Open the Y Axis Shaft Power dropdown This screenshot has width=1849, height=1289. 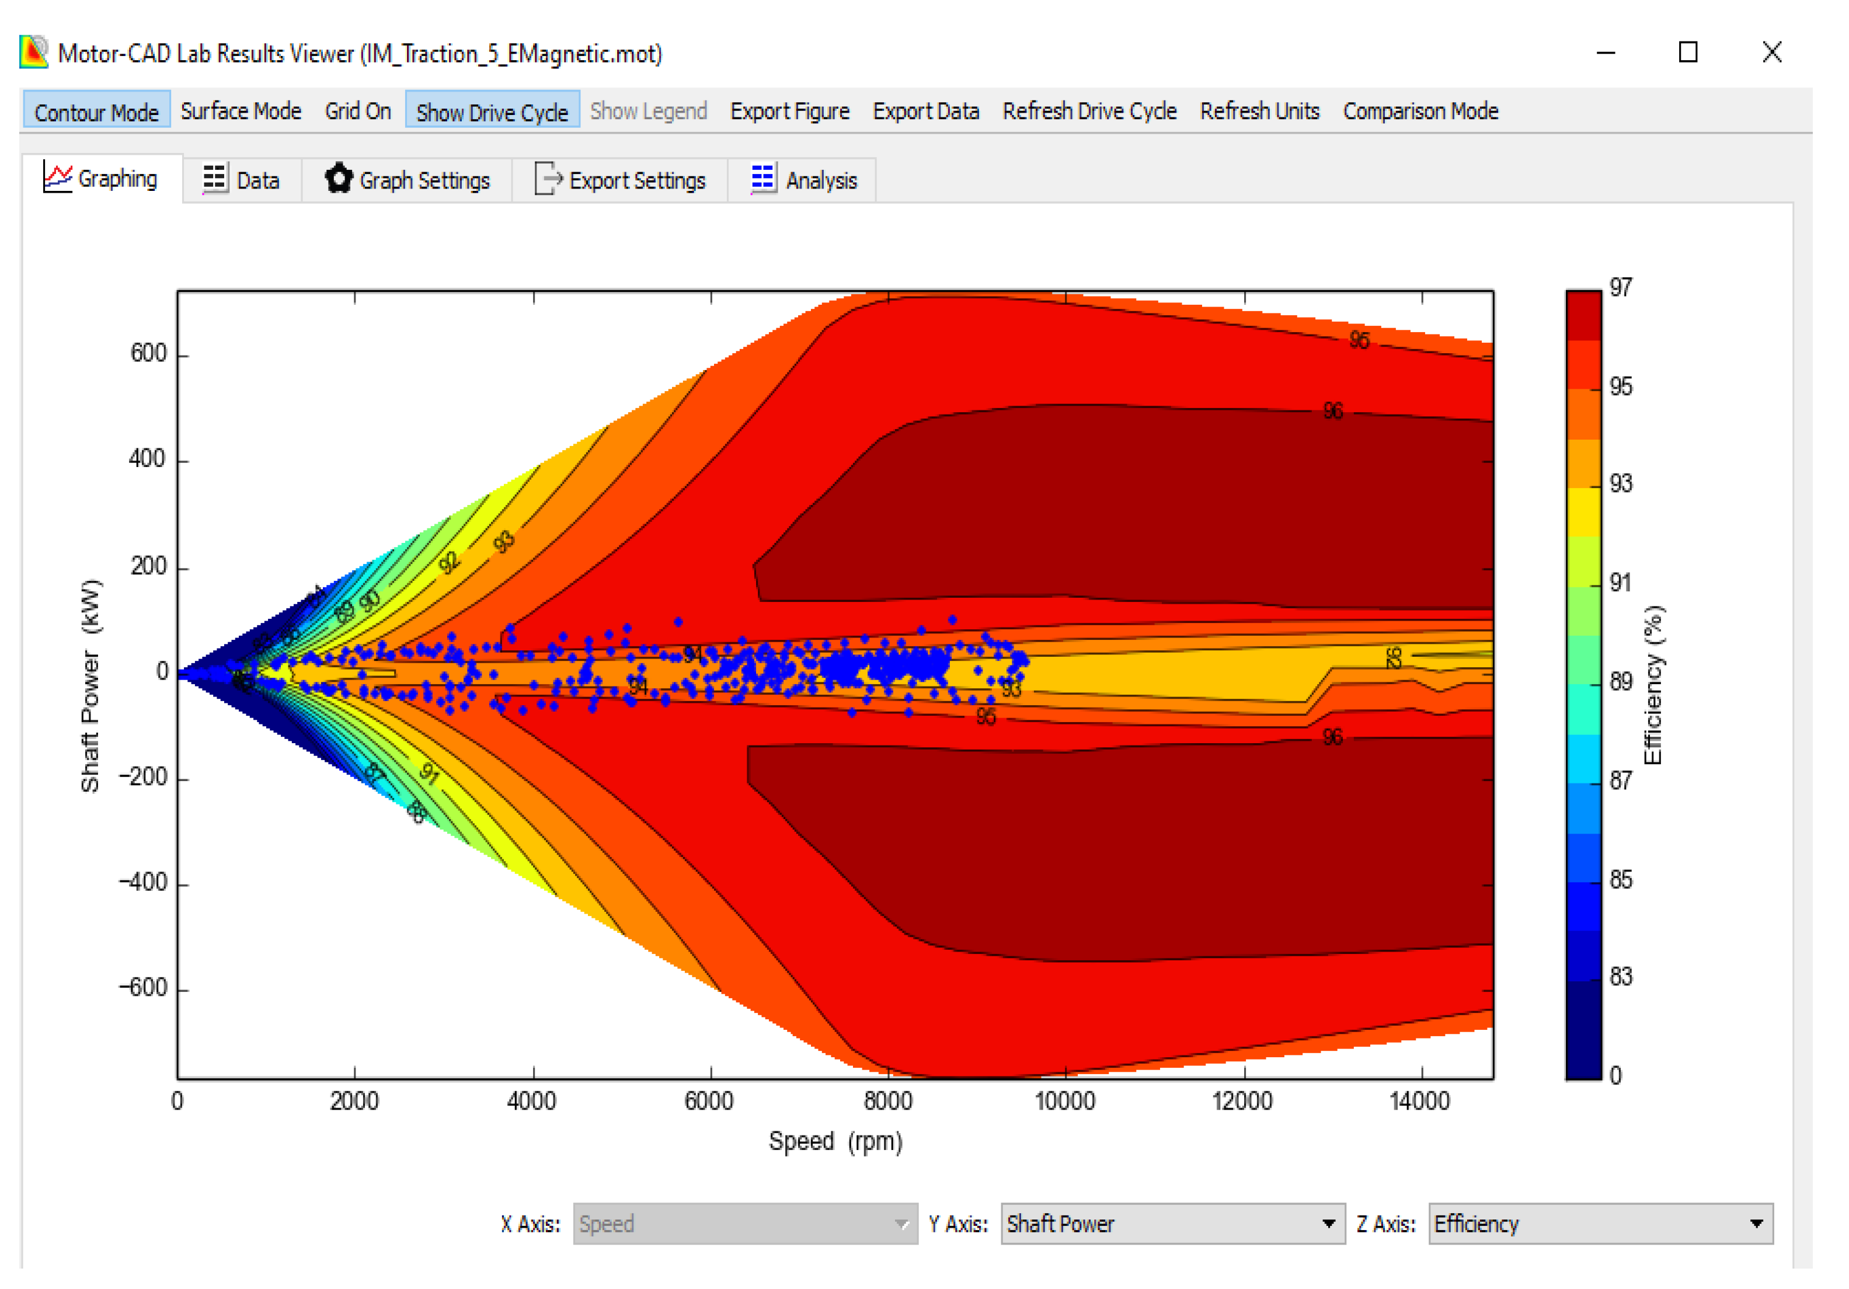pos(1172,1223)
